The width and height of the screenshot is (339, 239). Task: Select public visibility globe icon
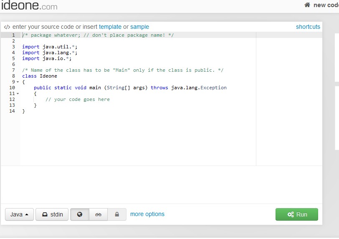tap(80, 214)
